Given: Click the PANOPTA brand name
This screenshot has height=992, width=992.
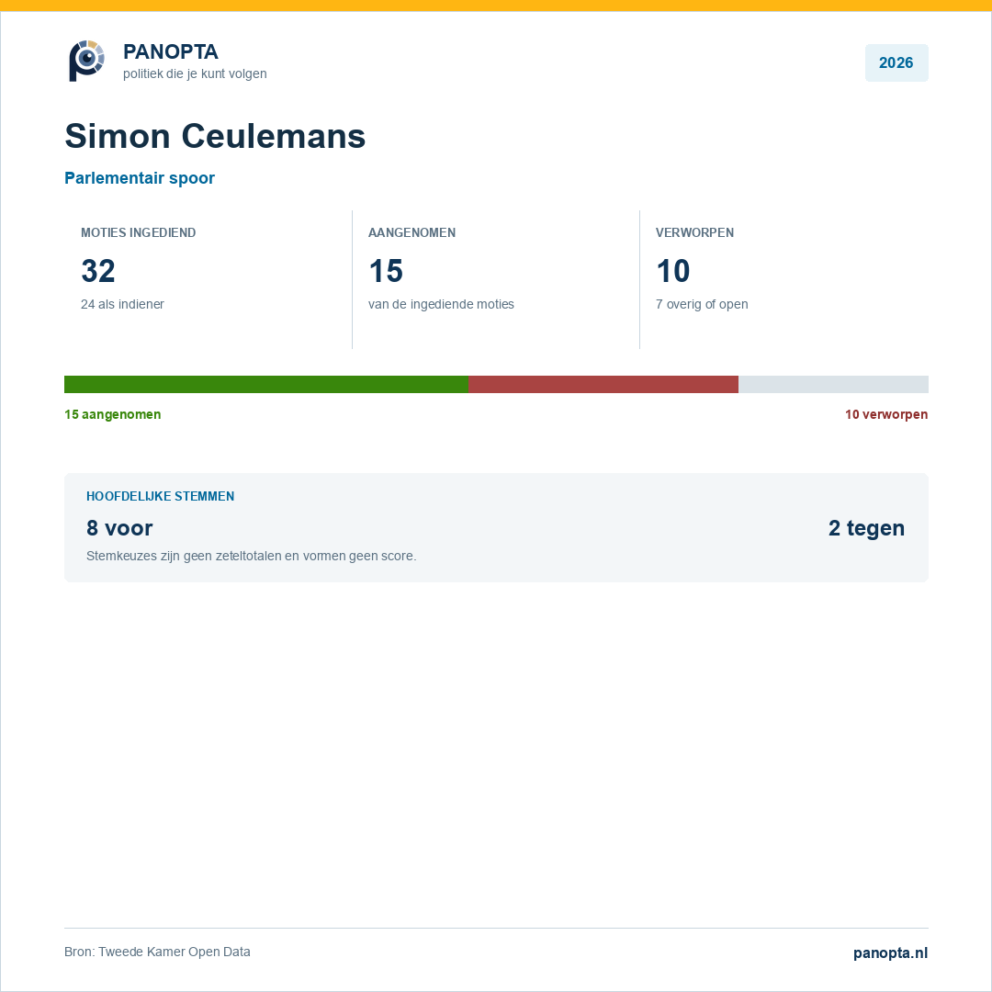Looking at the screenshot, I should point(171,51).
